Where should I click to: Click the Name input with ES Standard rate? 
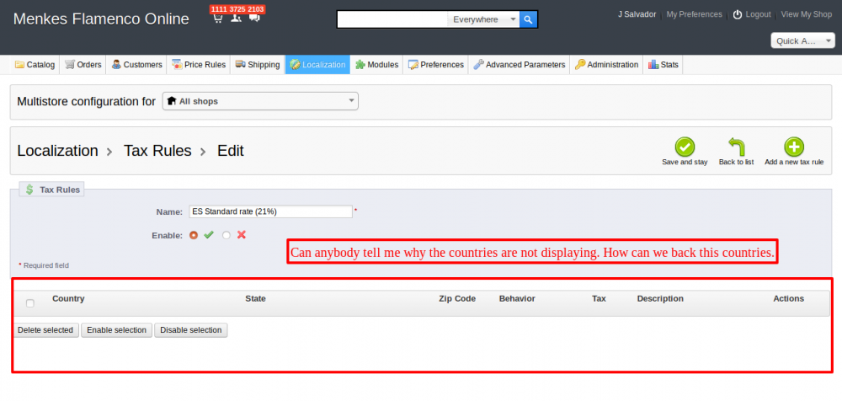pos(270,211)
